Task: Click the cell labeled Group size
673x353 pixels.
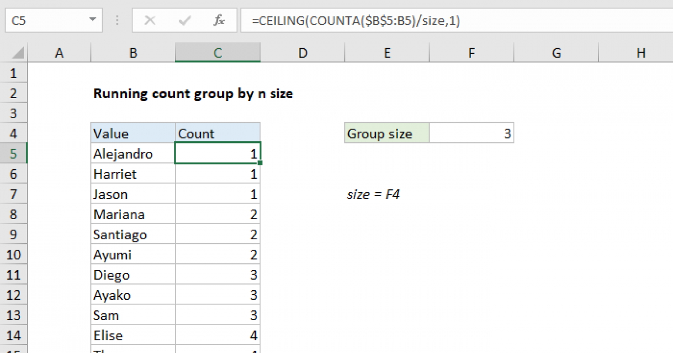Action: point(386,133)
